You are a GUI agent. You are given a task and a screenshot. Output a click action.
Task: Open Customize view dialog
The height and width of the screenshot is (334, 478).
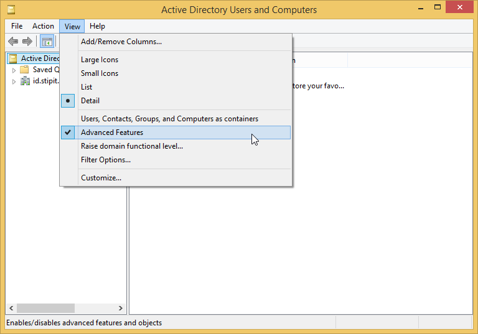pyautogui.click(x=176, y=178)
